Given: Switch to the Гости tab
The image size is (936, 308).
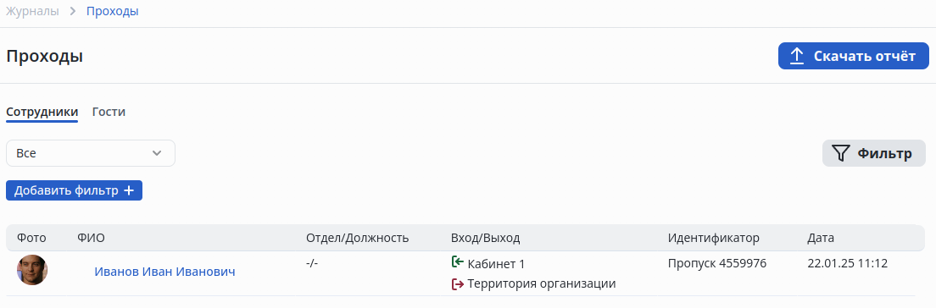Looking at the screenshot, I should click(109, 112).
